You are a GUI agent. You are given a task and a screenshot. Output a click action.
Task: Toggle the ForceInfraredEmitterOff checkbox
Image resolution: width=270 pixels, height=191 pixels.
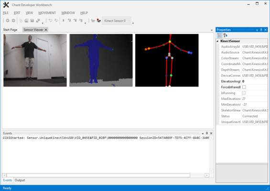pos(244,87)
